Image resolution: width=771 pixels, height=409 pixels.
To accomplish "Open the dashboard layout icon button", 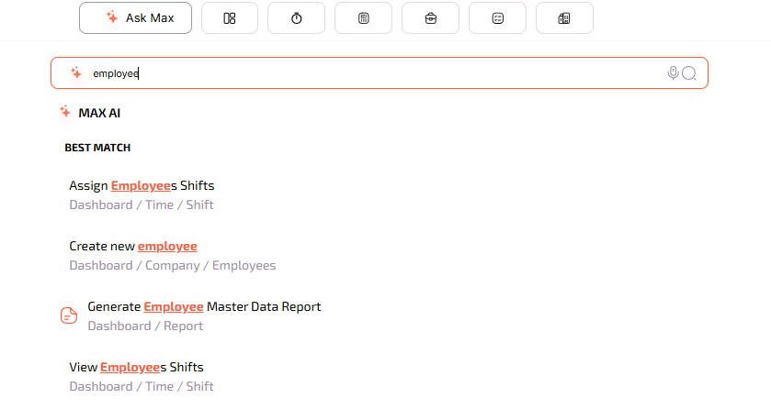I will pos(230,17).
